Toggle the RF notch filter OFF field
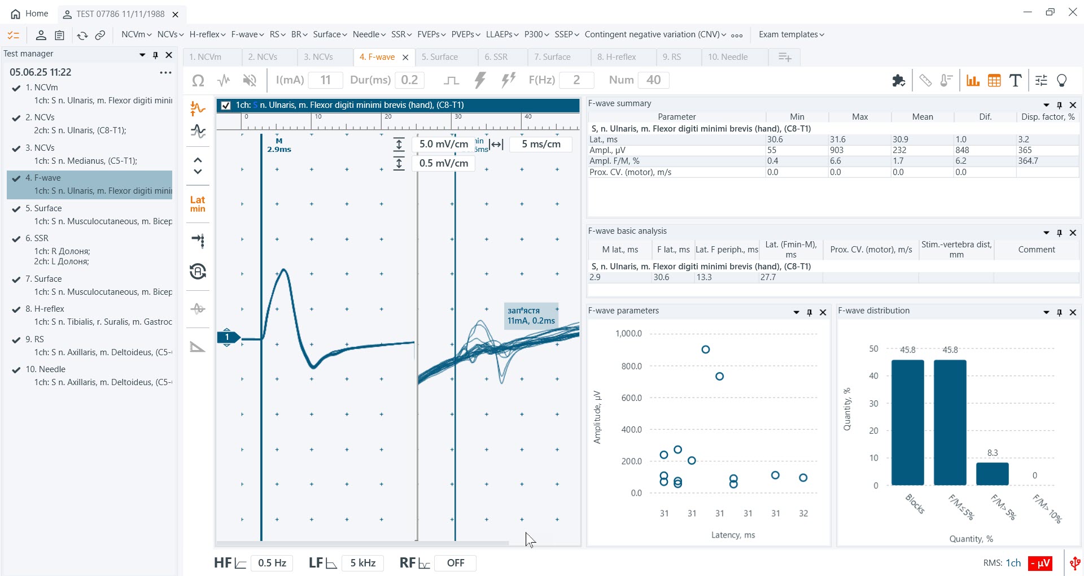Screen dimensions: 1084x576 tap(455, 563)
